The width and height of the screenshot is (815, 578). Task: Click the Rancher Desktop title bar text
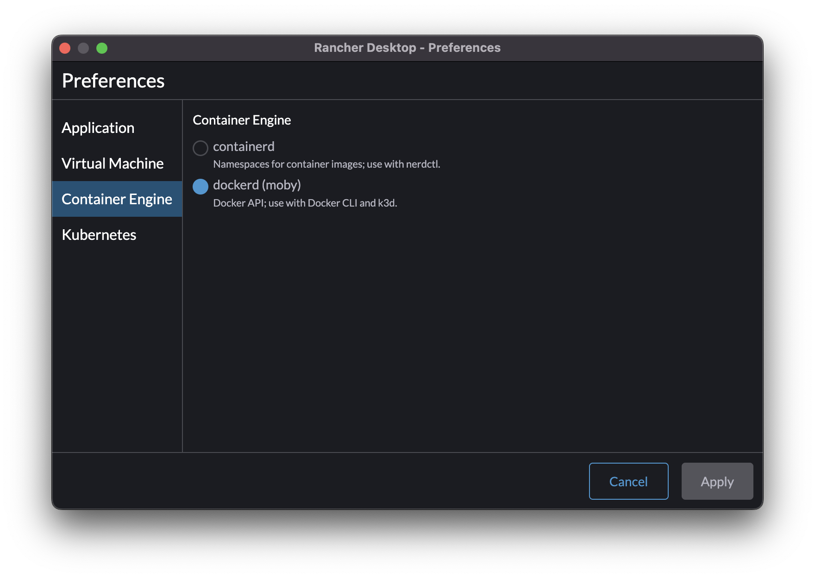click(407, 47)
